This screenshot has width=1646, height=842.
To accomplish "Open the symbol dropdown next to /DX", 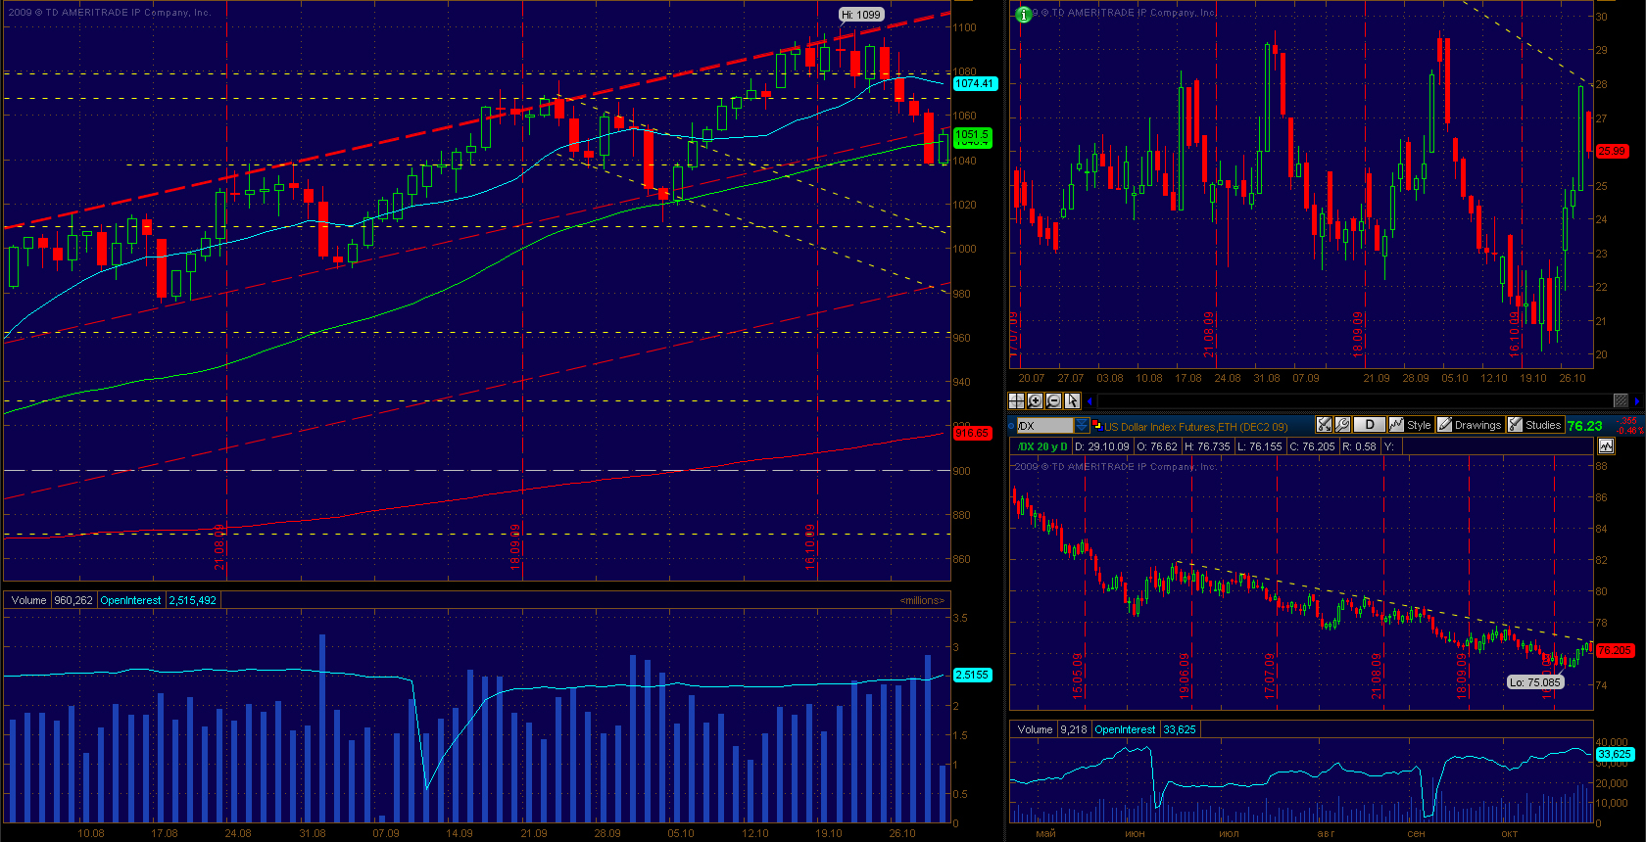I will pos(1082,425).
